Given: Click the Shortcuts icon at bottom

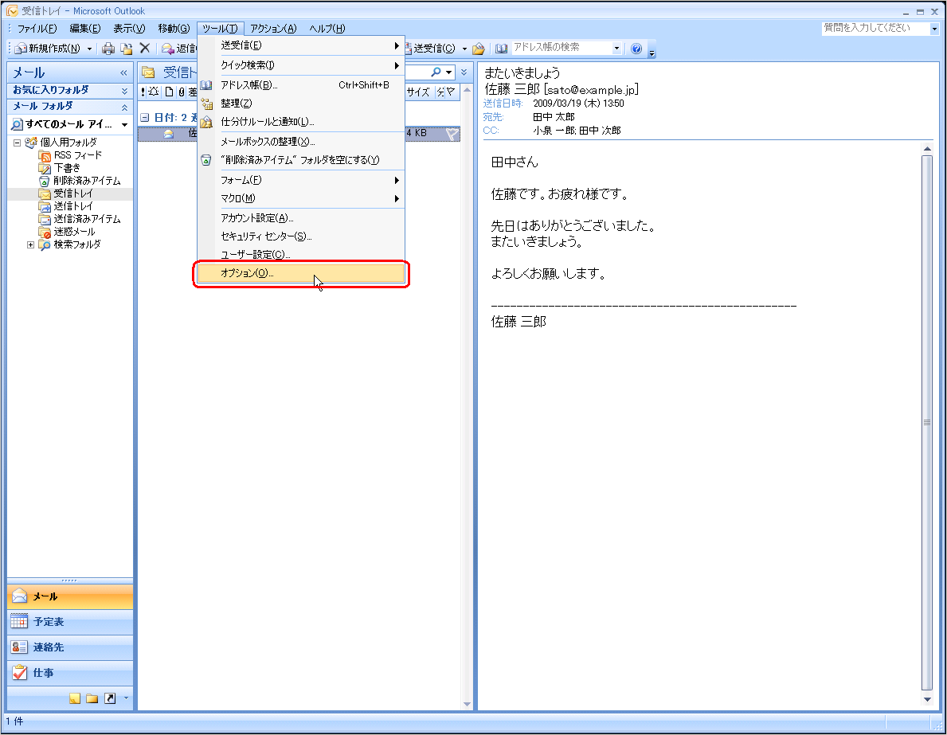Looking at the screenshot, I should [110, 698].
